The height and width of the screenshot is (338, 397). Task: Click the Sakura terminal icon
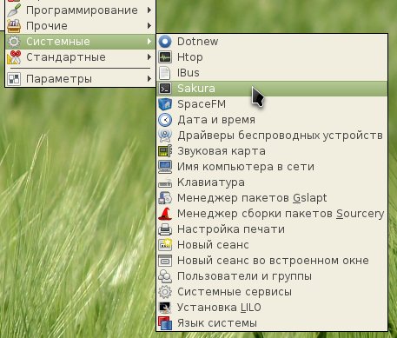coord(165,89)
